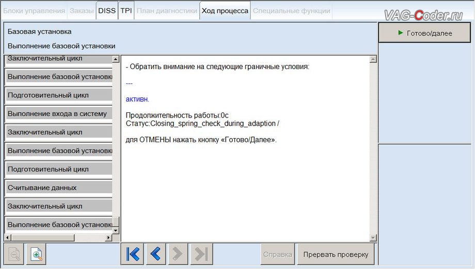Viewport: 475px width, 269px height.
Task: Click the step list vertical scrollbar thumb
Action: tap(116, 222)
